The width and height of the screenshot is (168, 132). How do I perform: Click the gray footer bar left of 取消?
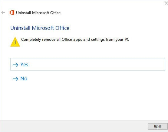click(74, 126)
